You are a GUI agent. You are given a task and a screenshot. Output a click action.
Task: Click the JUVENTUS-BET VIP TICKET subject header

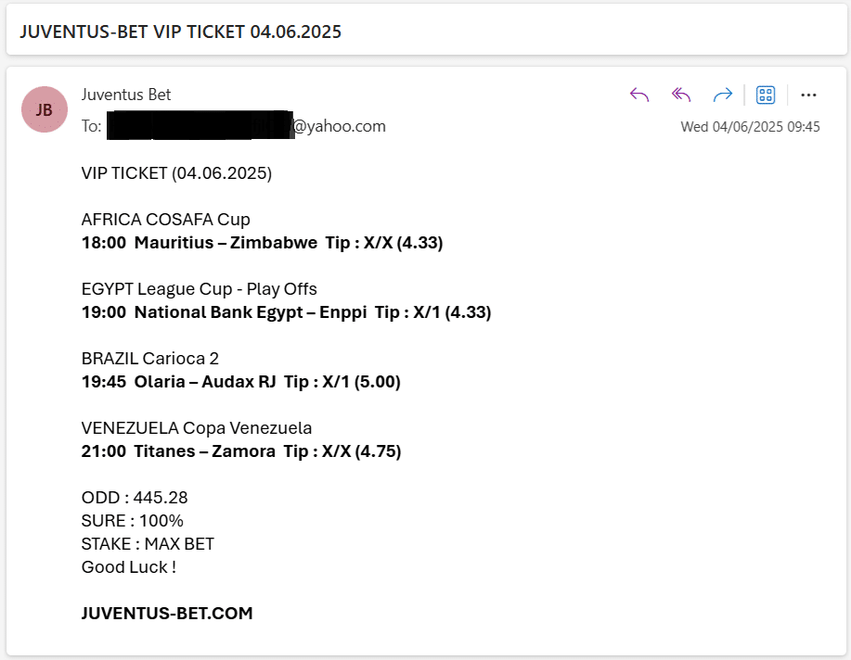coord(181,32)
